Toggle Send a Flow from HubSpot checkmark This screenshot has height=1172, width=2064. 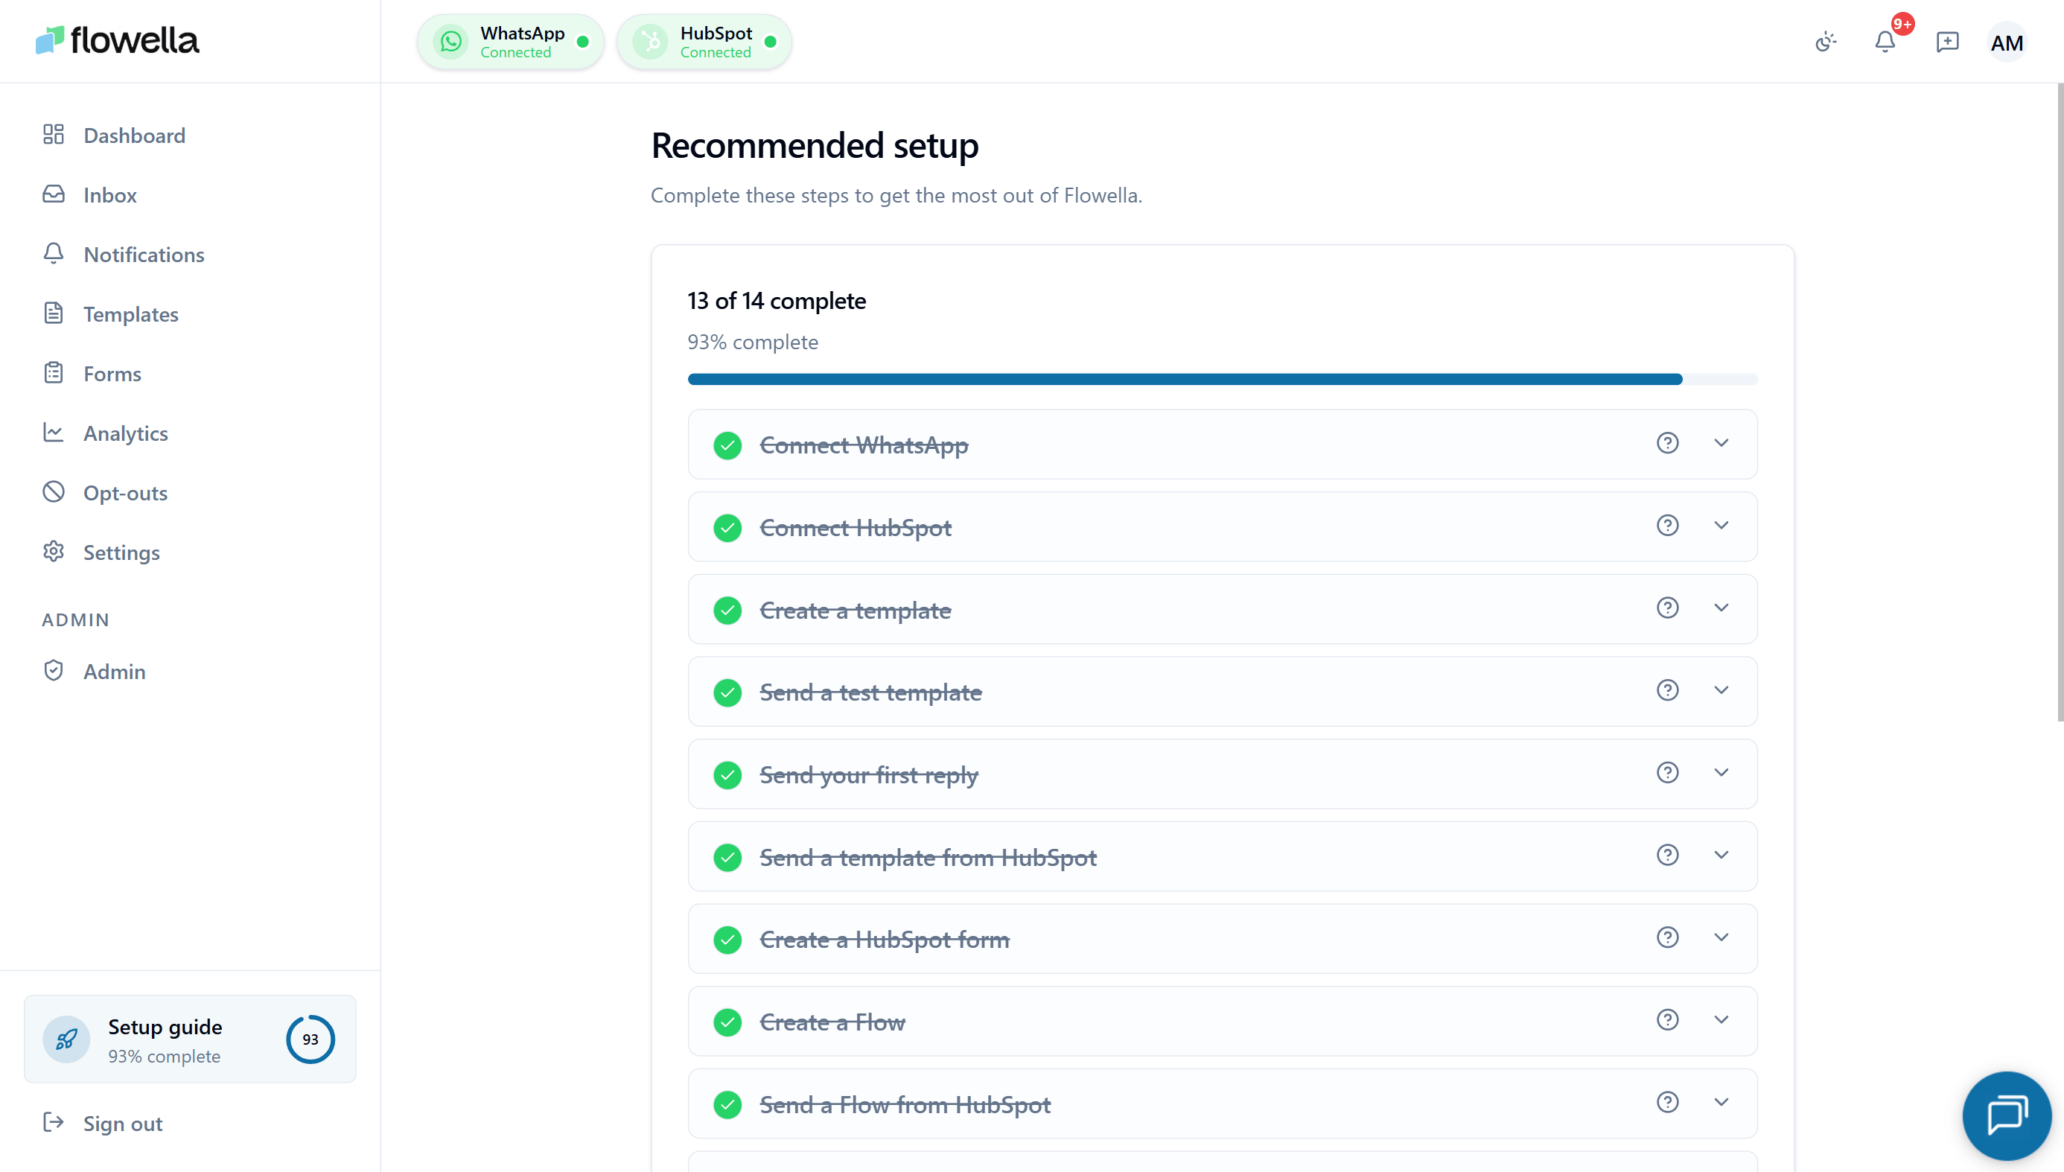(727, 1104)
